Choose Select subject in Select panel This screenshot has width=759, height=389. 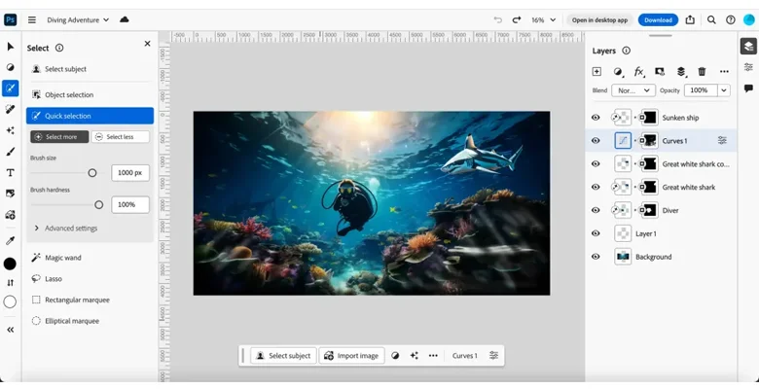59,69
